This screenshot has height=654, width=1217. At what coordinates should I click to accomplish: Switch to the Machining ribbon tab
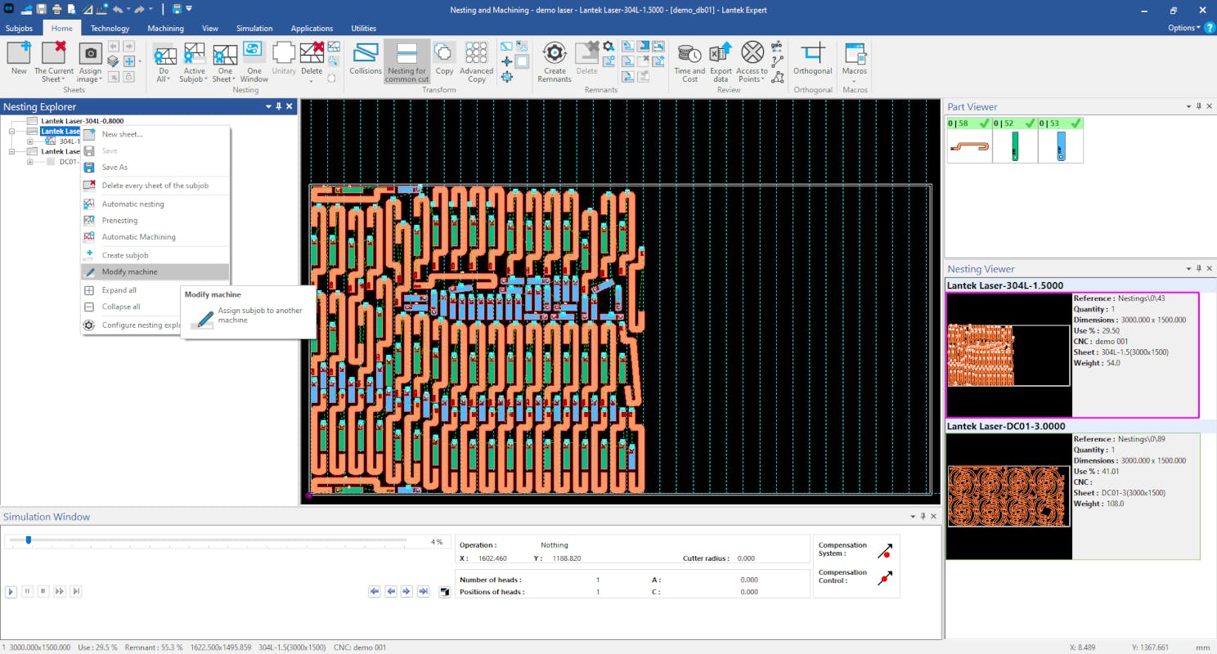point(165,28)
